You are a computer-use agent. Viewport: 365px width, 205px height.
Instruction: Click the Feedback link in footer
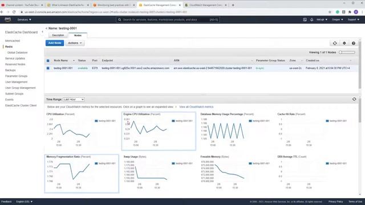6,202
